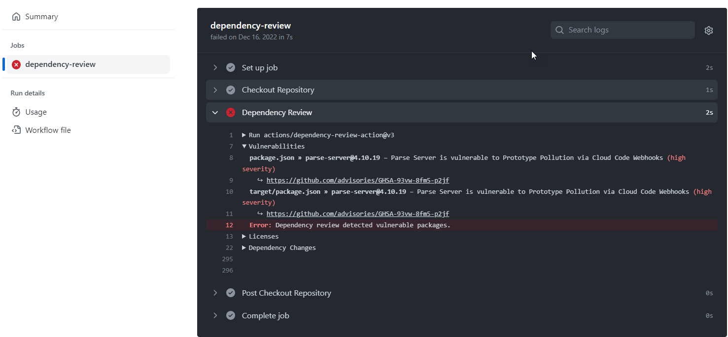The height and width of the screenshot is (337, 728).
Task: Click the green checkmark on Set up job
Action: [230, 67]
